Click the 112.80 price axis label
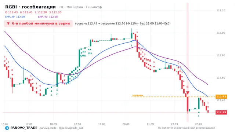Viewport: 235px width, 132px height. coord(221,55)
